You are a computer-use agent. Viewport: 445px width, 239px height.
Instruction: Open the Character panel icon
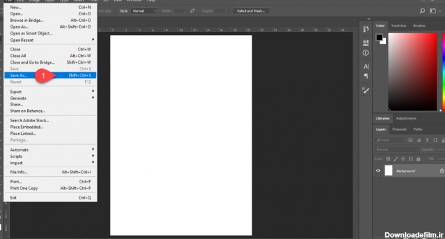[366, 66]
